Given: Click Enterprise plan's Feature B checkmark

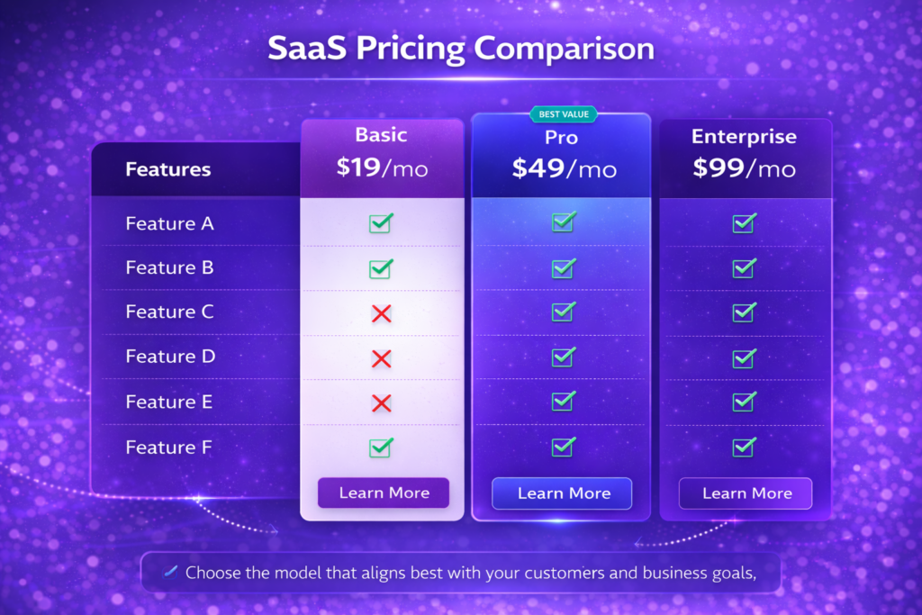Looking at the screenshot, I should click(744, 267).
